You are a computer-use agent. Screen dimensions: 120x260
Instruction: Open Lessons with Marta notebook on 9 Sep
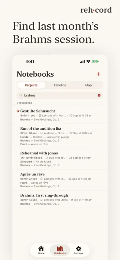tap(54, 200)
